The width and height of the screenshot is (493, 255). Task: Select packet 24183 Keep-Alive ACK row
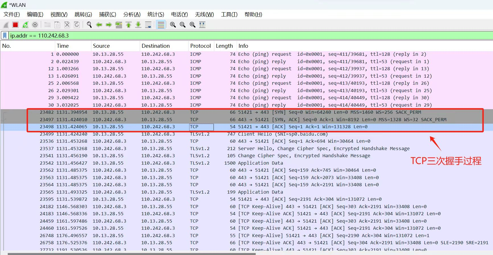[246, 214]
